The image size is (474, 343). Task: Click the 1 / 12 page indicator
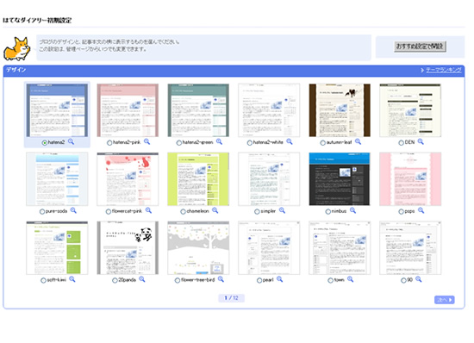(231, 298)
